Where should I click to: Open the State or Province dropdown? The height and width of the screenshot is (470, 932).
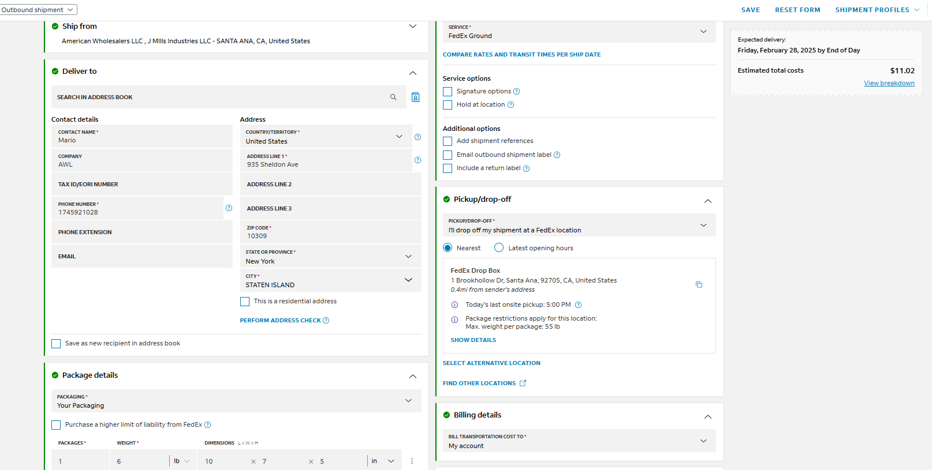(331, 257)
